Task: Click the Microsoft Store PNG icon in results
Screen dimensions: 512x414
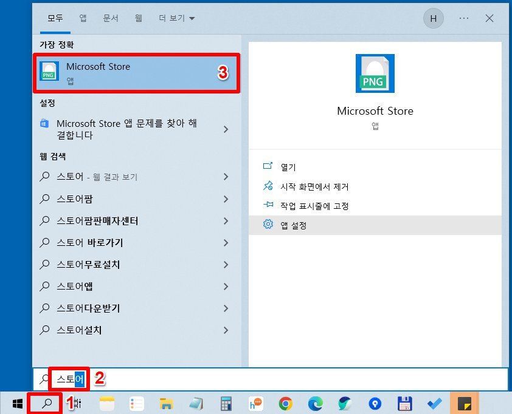Action: click(x=49, y=71)
